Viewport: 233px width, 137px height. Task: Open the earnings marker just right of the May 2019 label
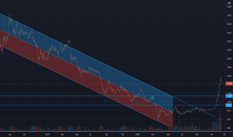[x=79, y=129]
